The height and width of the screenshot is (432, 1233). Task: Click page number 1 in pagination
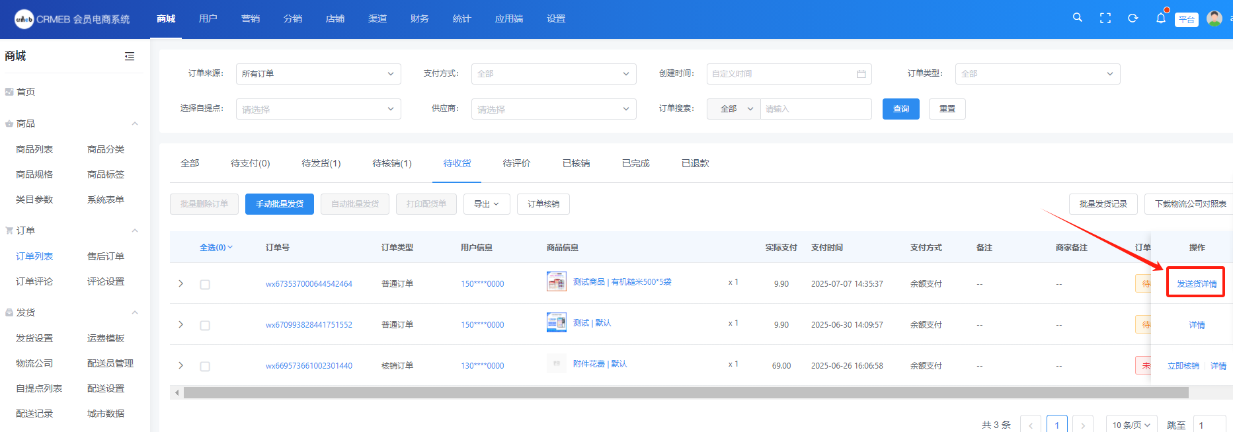tap(1057, 425)
